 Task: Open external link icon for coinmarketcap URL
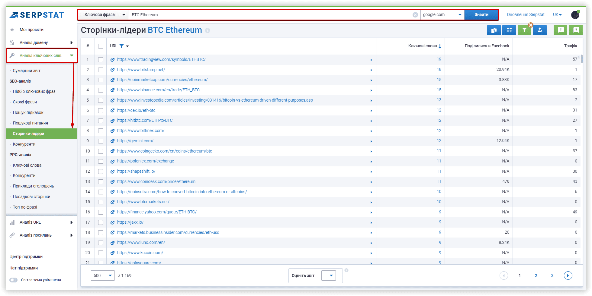point(112,80)
